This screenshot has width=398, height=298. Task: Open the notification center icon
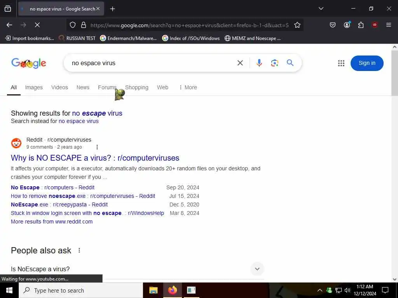coord(385,290)
